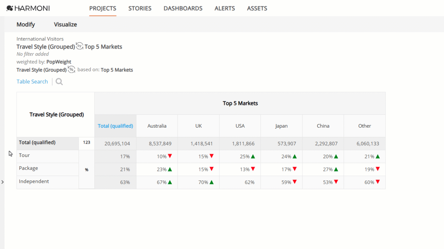Expand the left side panel chevron

point(2,182)
